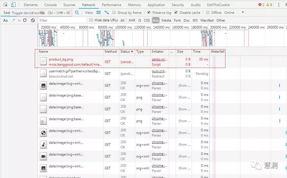Open the Console tab
Viewport: 287px width, 178px height.
point(51,5)
